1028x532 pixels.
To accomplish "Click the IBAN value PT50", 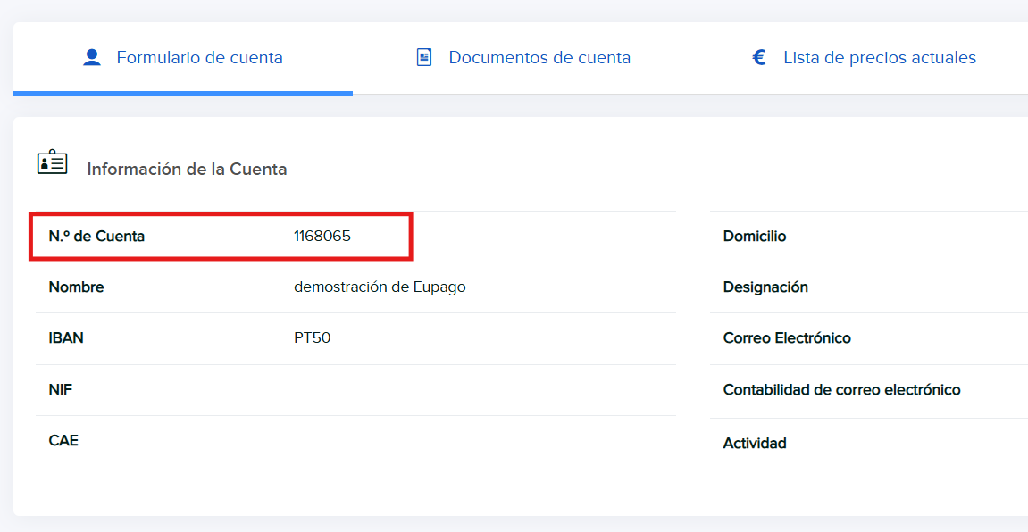I will pyautogui.click(x=312, y=338).
